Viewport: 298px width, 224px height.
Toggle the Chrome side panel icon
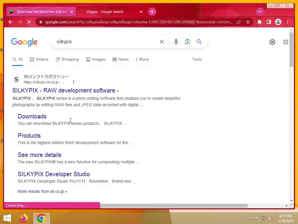coord(269,22)
